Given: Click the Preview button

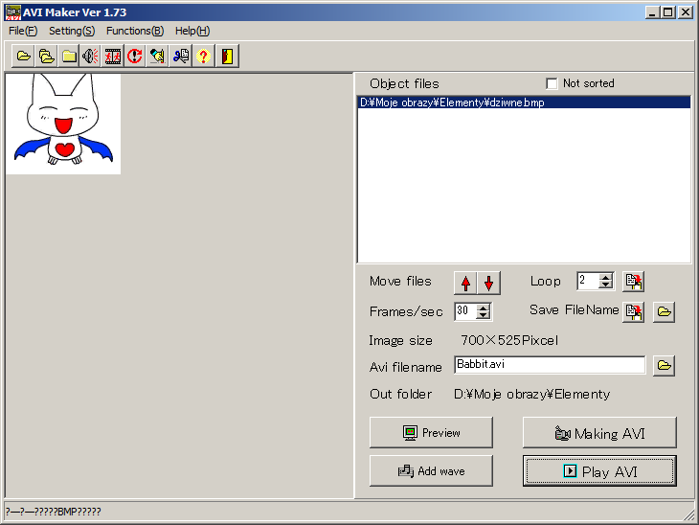Looking at the screenshot, I should [x=431, y=433].
